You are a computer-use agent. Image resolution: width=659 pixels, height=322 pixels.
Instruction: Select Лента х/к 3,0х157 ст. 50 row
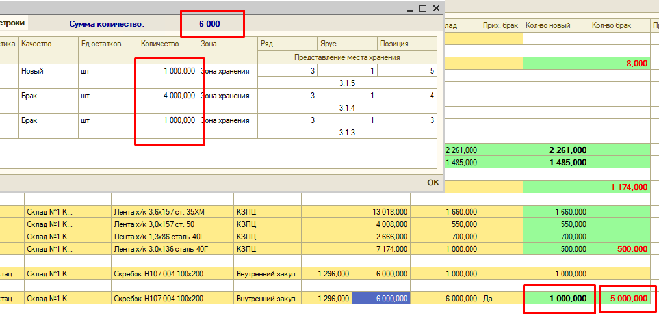[172, 224]
